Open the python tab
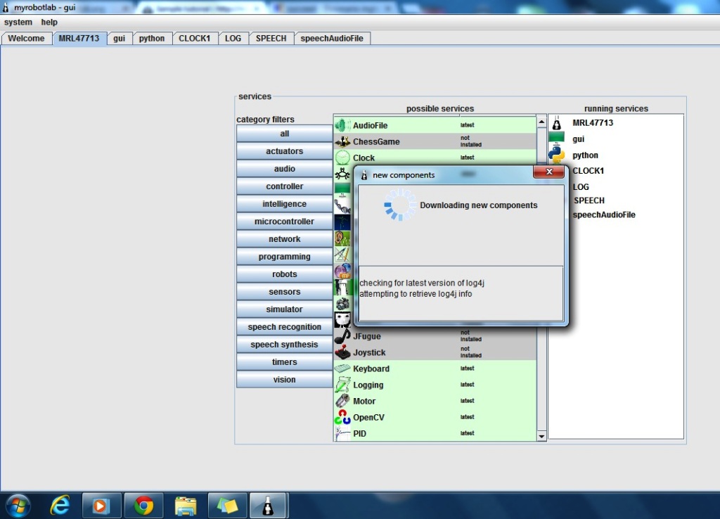This screenshot has height=519, width=720. click(x=152, y=39)
